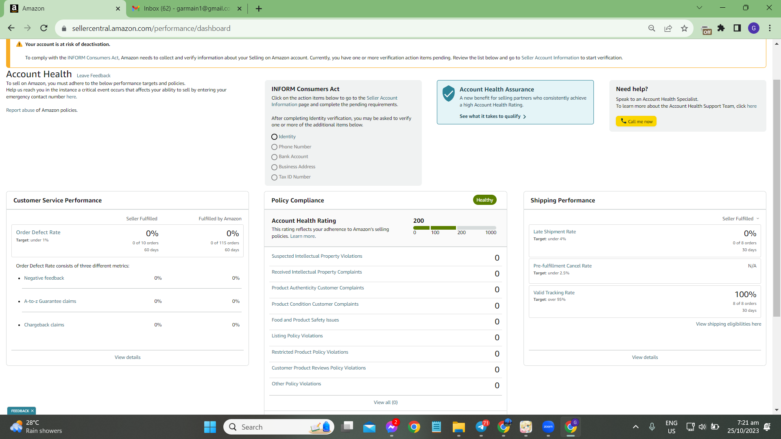781x439 pixels.
Task: Click the browser back arrow
Action: click(x=11, y=28)
